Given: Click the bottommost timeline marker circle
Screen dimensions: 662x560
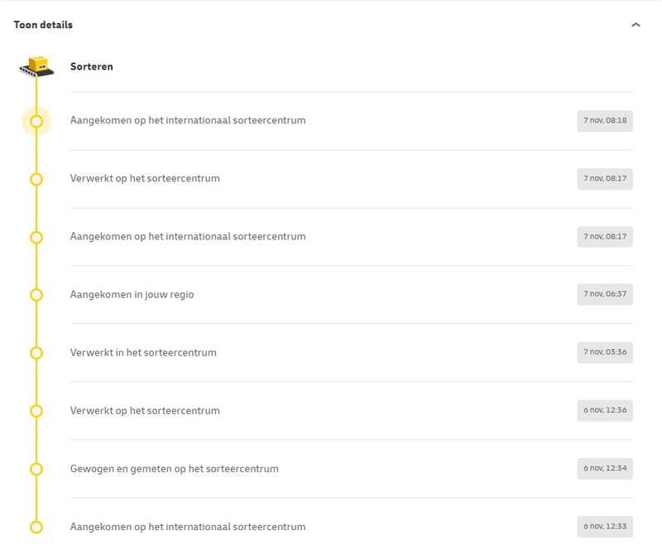Looking at the screenshot, I should point(36,527).
